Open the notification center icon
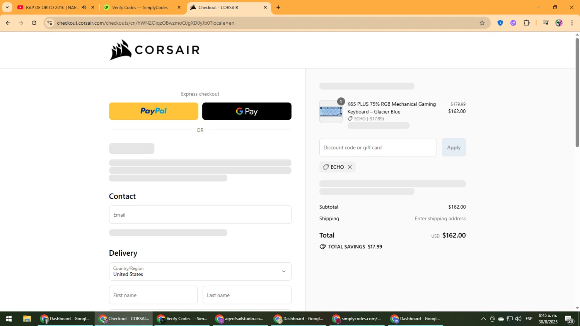 coord(569,319)
